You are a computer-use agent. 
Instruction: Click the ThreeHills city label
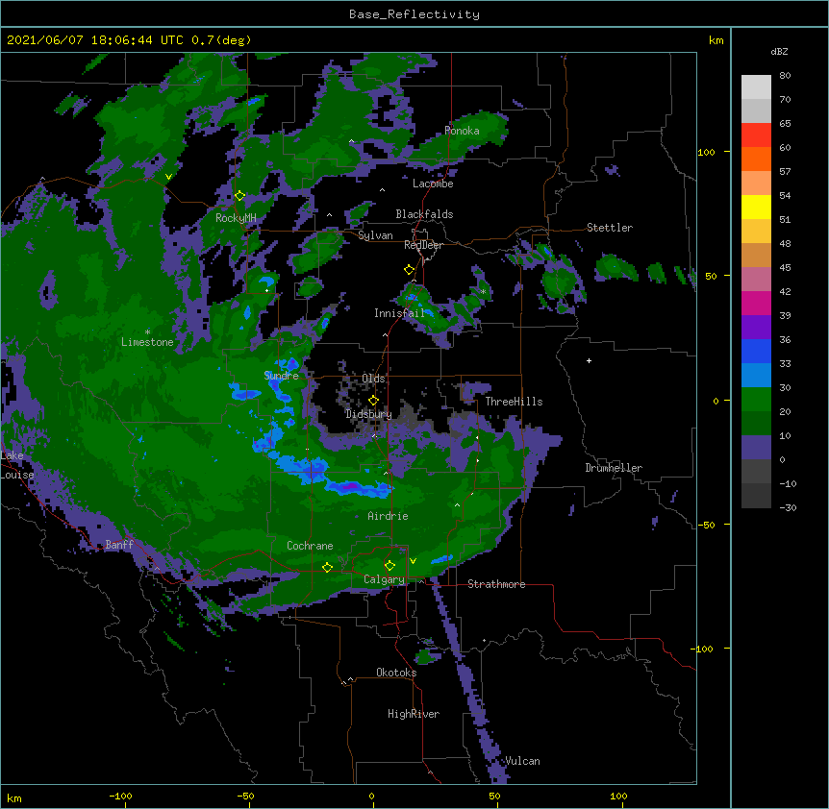click(514, 402)
